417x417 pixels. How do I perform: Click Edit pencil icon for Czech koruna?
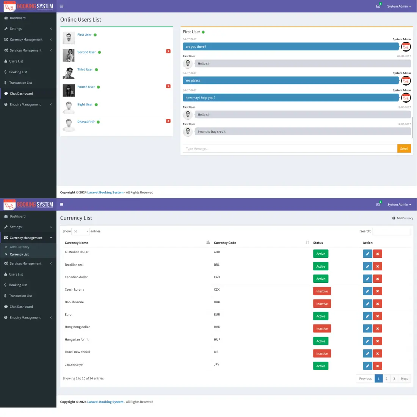click(x=367, y=291)
